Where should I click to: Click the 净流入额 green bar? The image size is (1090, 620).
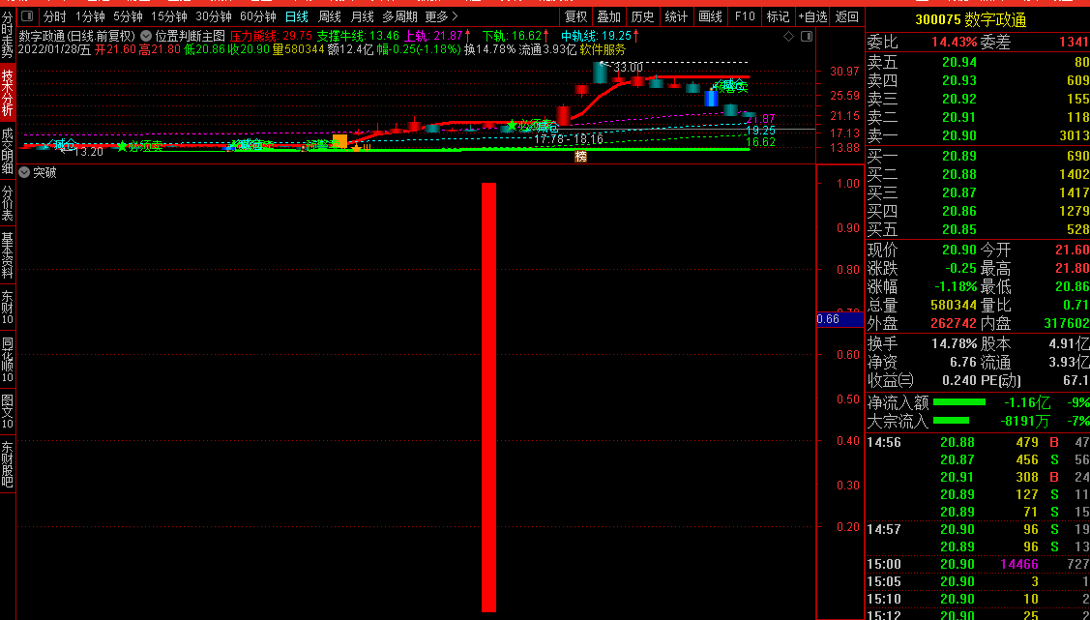tap(959, 401)
